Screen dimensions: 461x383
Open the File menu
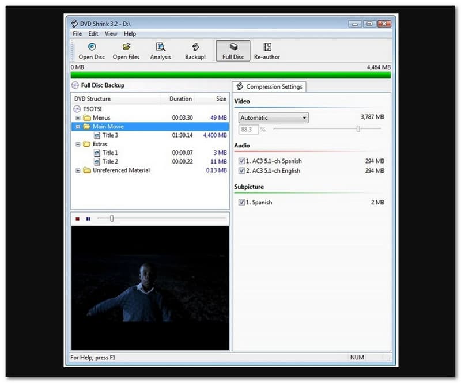pyautogui.click(x=77, y=34)
